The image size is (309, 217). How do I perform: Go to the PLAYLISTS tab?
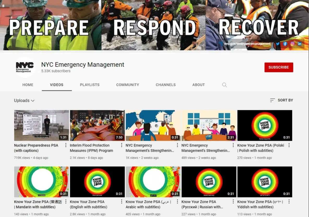tap(90, 85)
